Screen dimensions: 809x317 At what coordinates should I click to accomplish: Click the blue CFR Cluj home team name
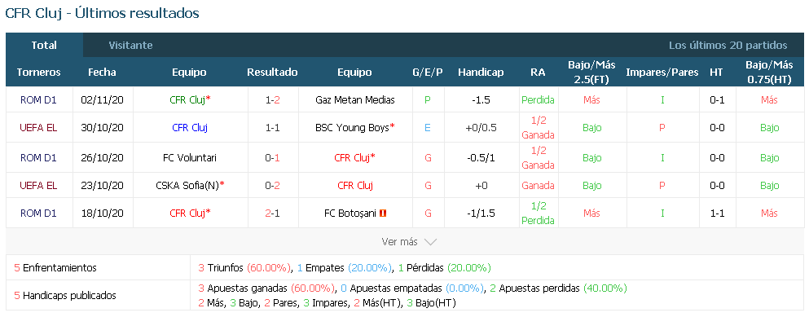[x=189, y=127]
